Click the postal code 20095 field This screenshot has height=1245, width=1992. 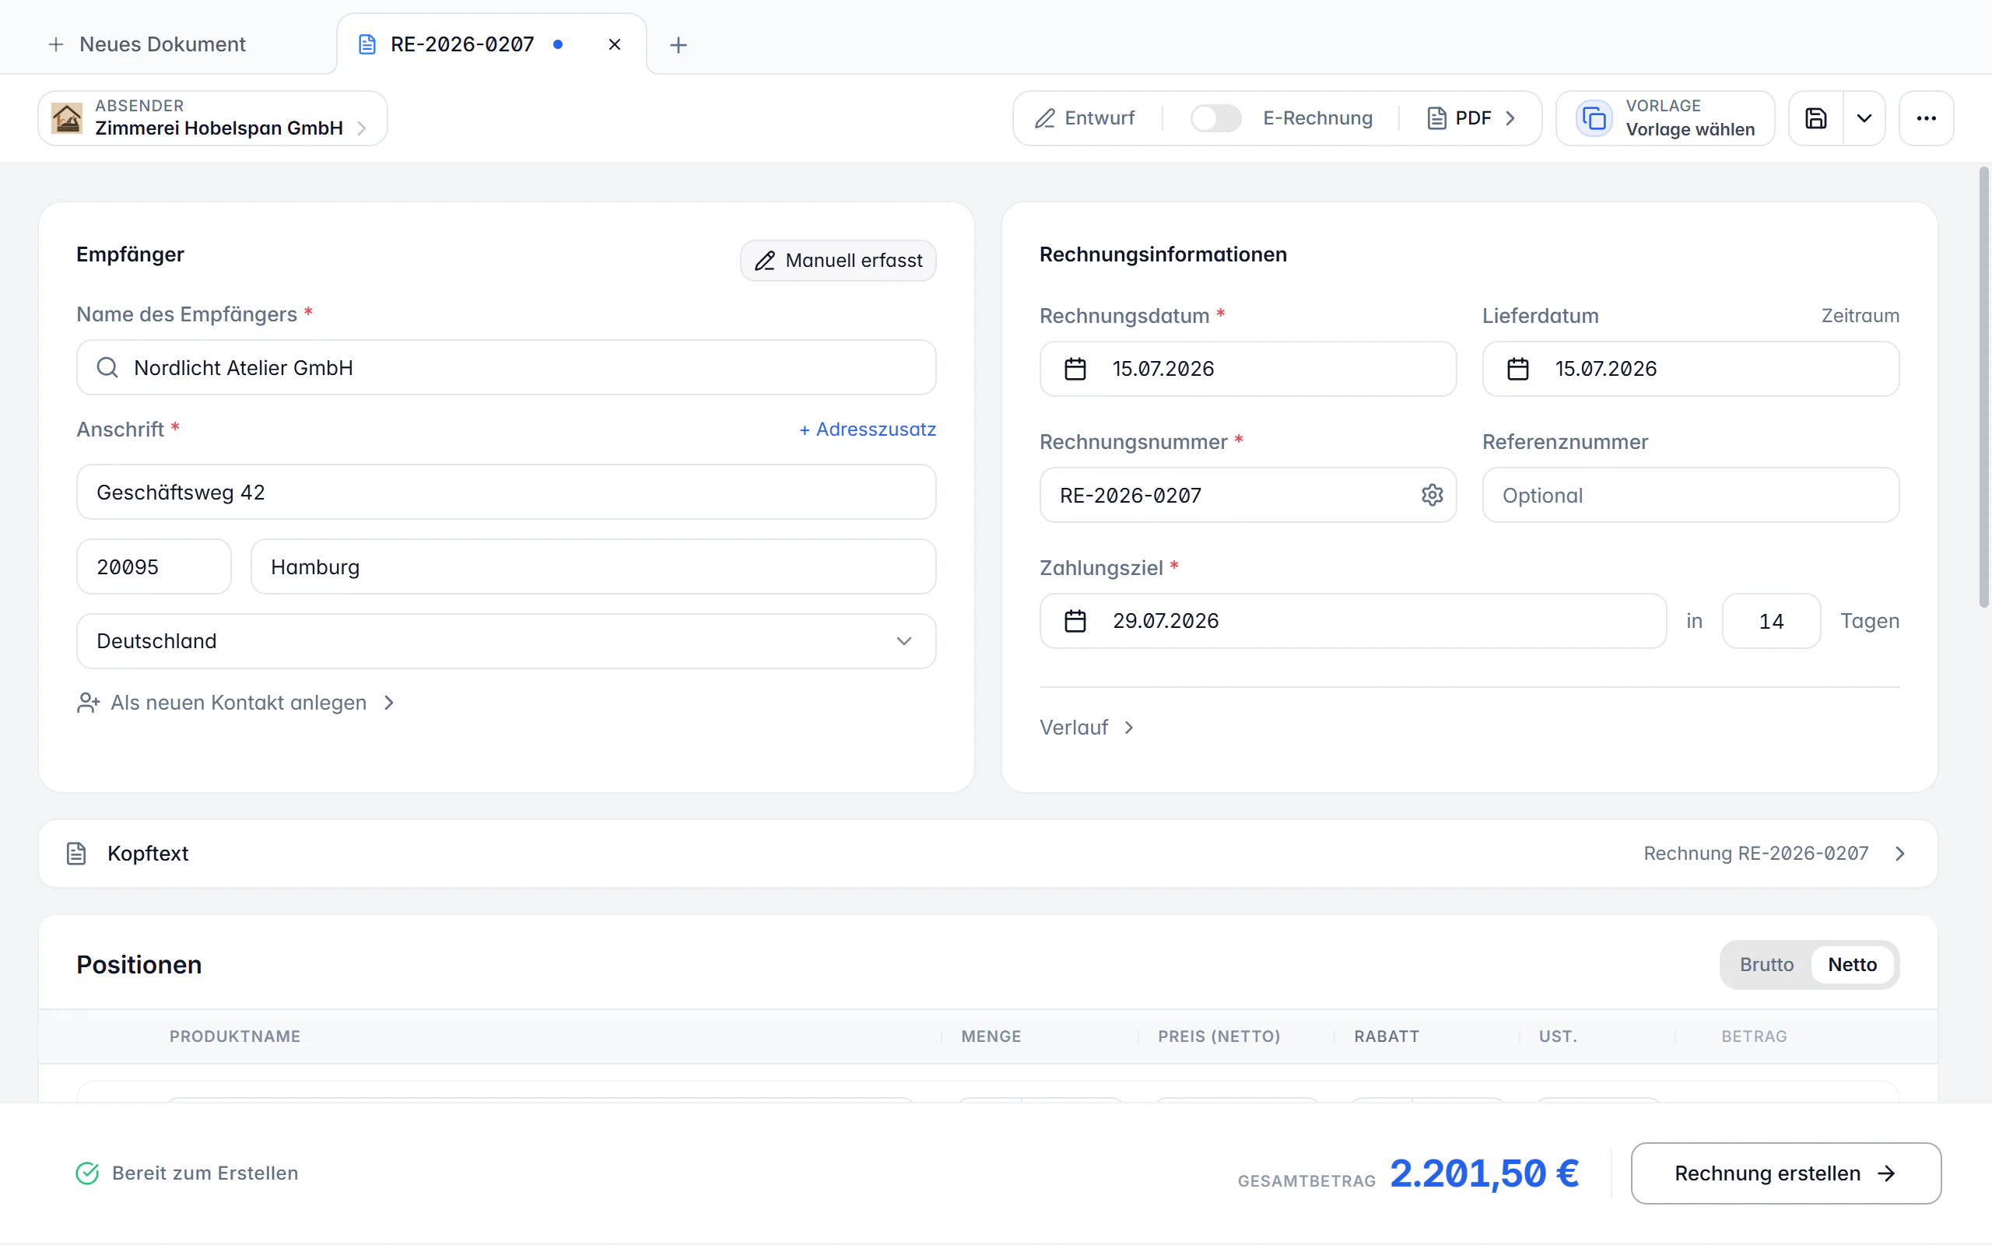pyautogui.click(x=154, y=566)
